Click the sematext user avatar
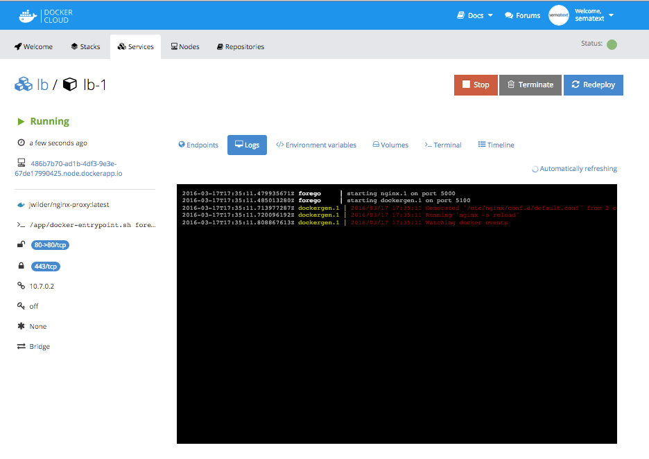 [x=559, y=15]
